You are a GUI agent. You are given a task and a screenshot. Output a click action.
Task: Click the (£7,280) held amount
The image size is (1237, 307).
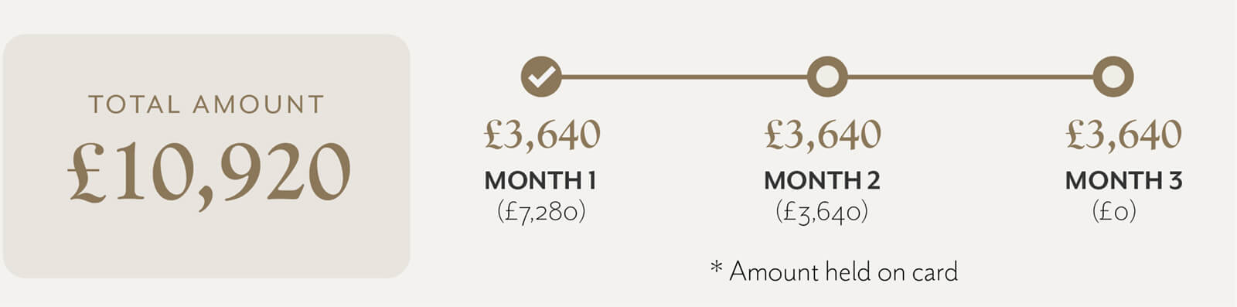tap(541, 211)
